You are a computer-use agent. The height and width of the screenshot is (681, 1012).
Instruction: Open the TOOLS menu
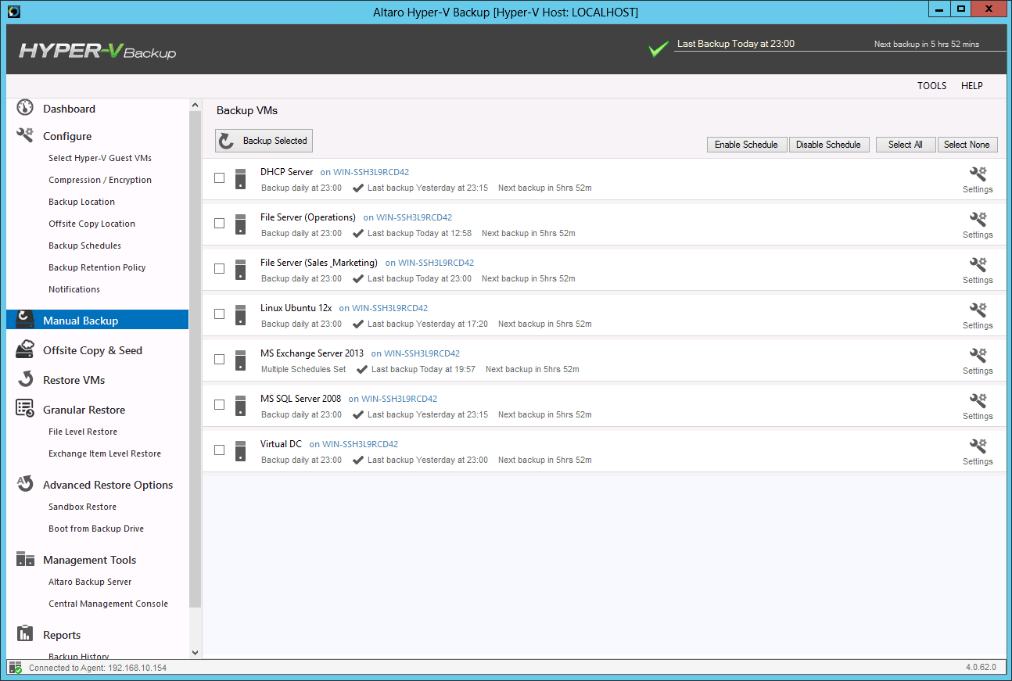(931, 86)
